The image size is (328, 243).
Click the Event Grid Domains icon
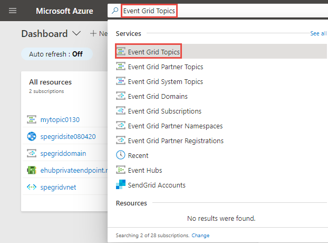(121, 96)
